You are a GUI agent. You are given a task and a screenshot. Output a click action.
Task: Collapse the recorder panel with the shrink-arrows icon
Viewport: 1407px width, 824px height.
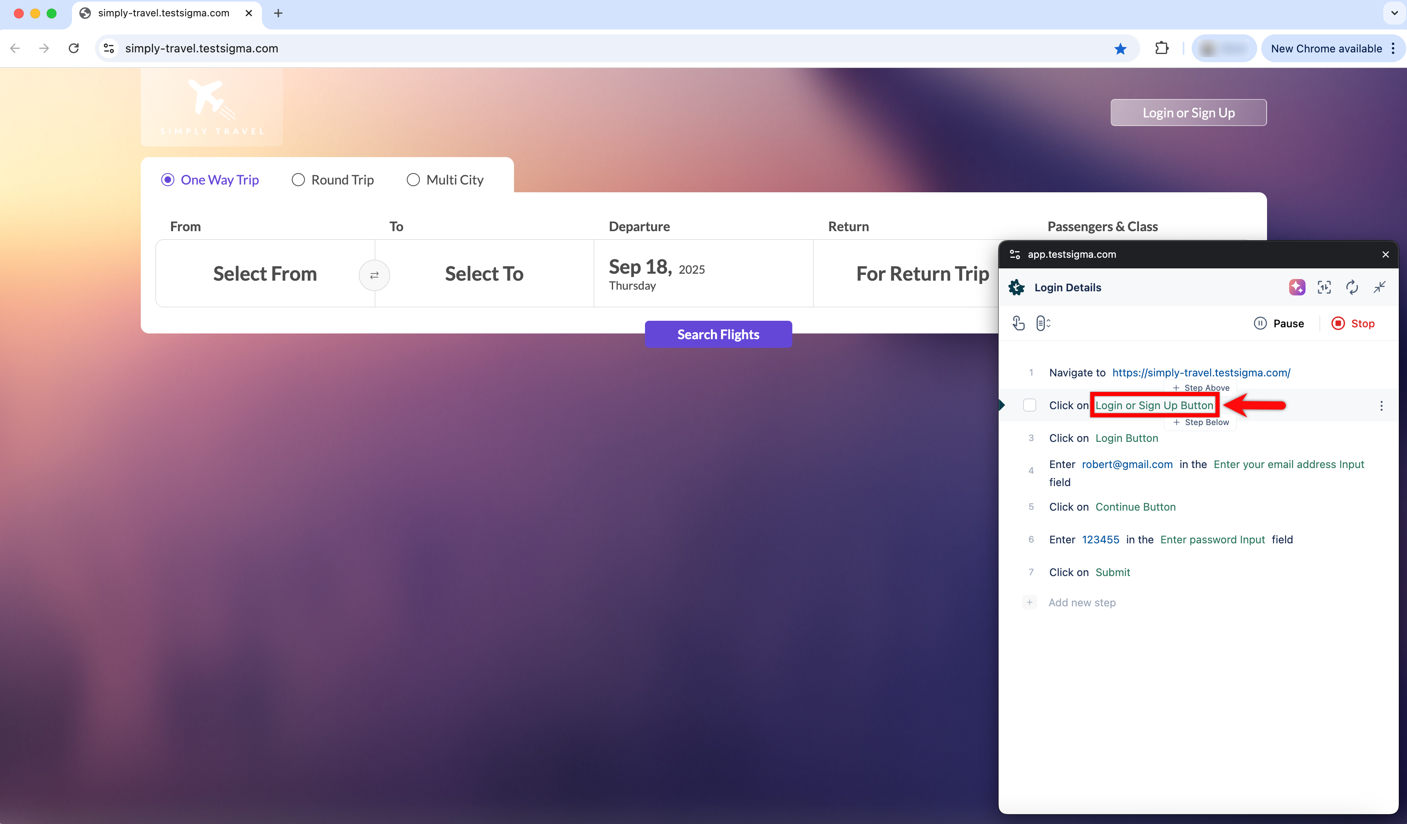(1380, 287)
